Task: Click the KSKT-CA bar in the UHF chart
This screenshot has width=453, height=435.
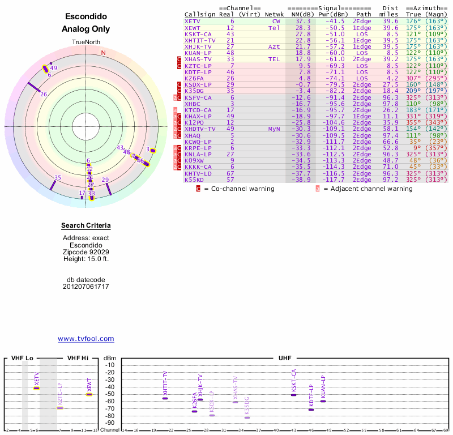Action: pos(293,395)
